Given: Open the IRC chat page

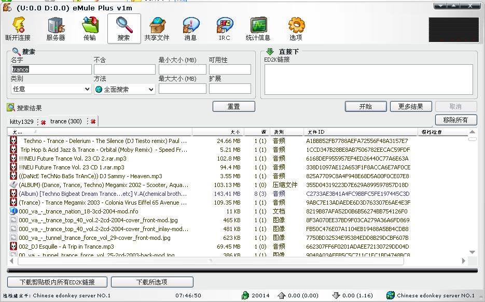Looking at the screenshot, I should point(224,28).
